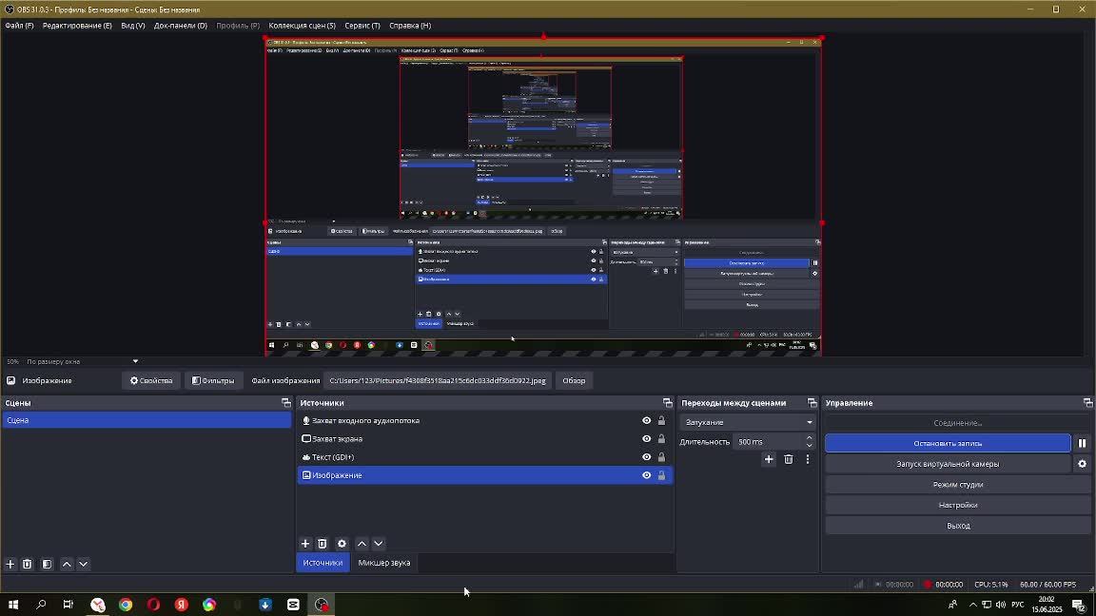Select Сцена in scenes list
Viewport: 1096px width, 616px height.
pos(147,420)
